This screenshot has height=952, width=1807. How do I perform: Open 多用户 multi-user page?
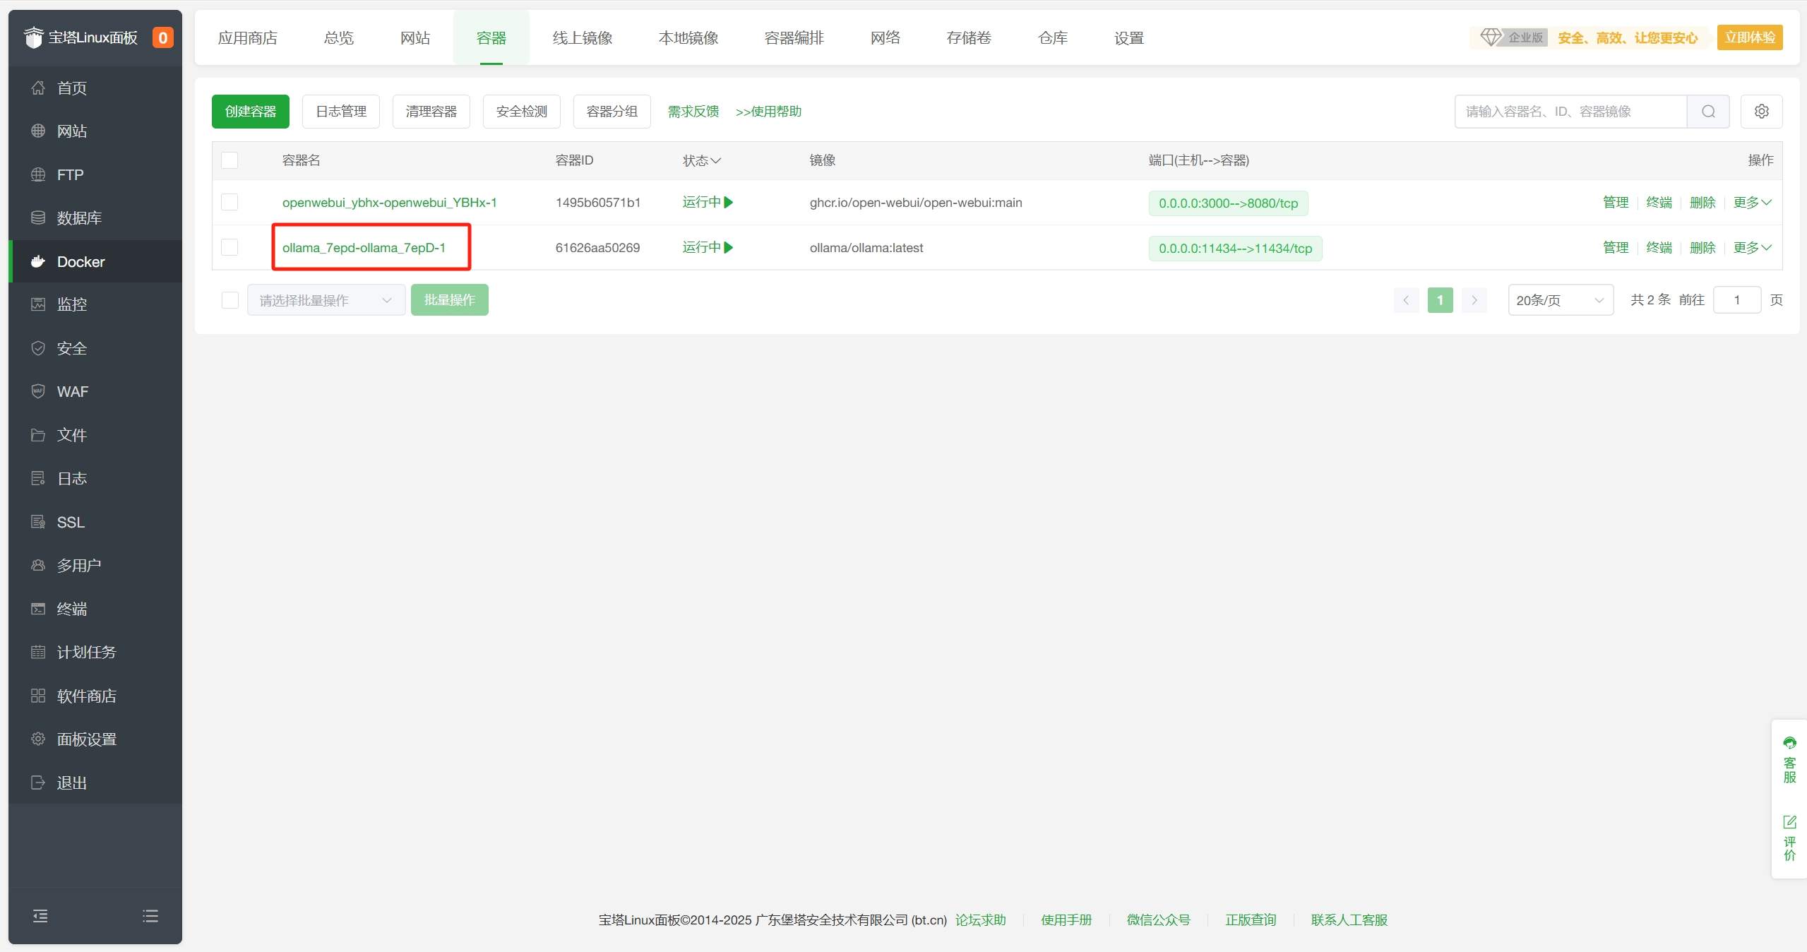95,566
